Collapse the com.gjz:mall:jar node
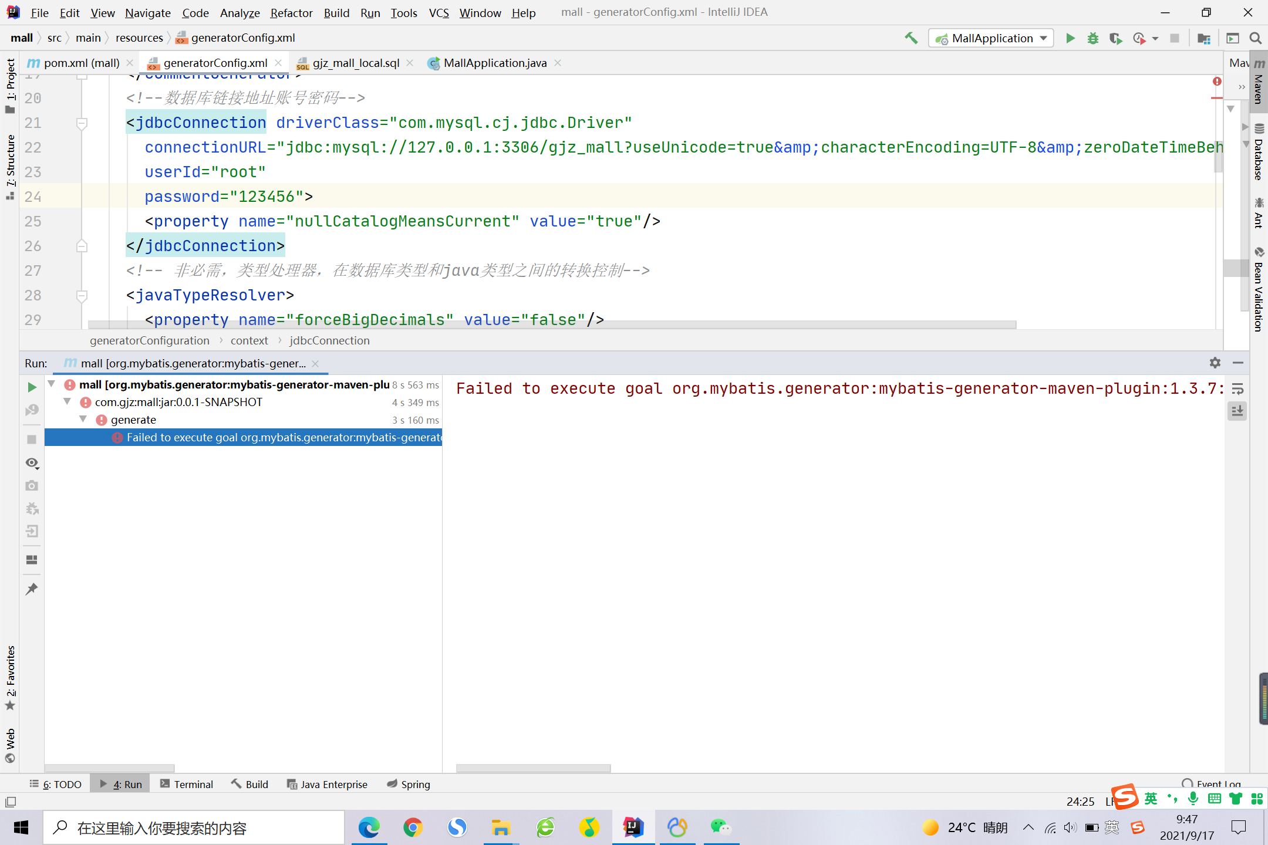The height and width of the screenshot is (845, 1268). click(x=68, y=402)
